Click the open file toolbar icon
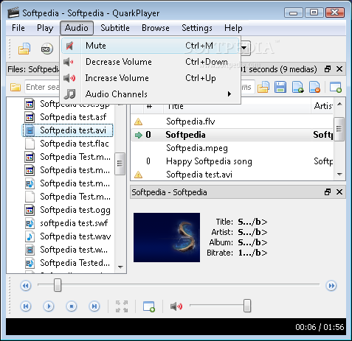The image size is (352, 341). pyautogui.click(x=24, y=49)
